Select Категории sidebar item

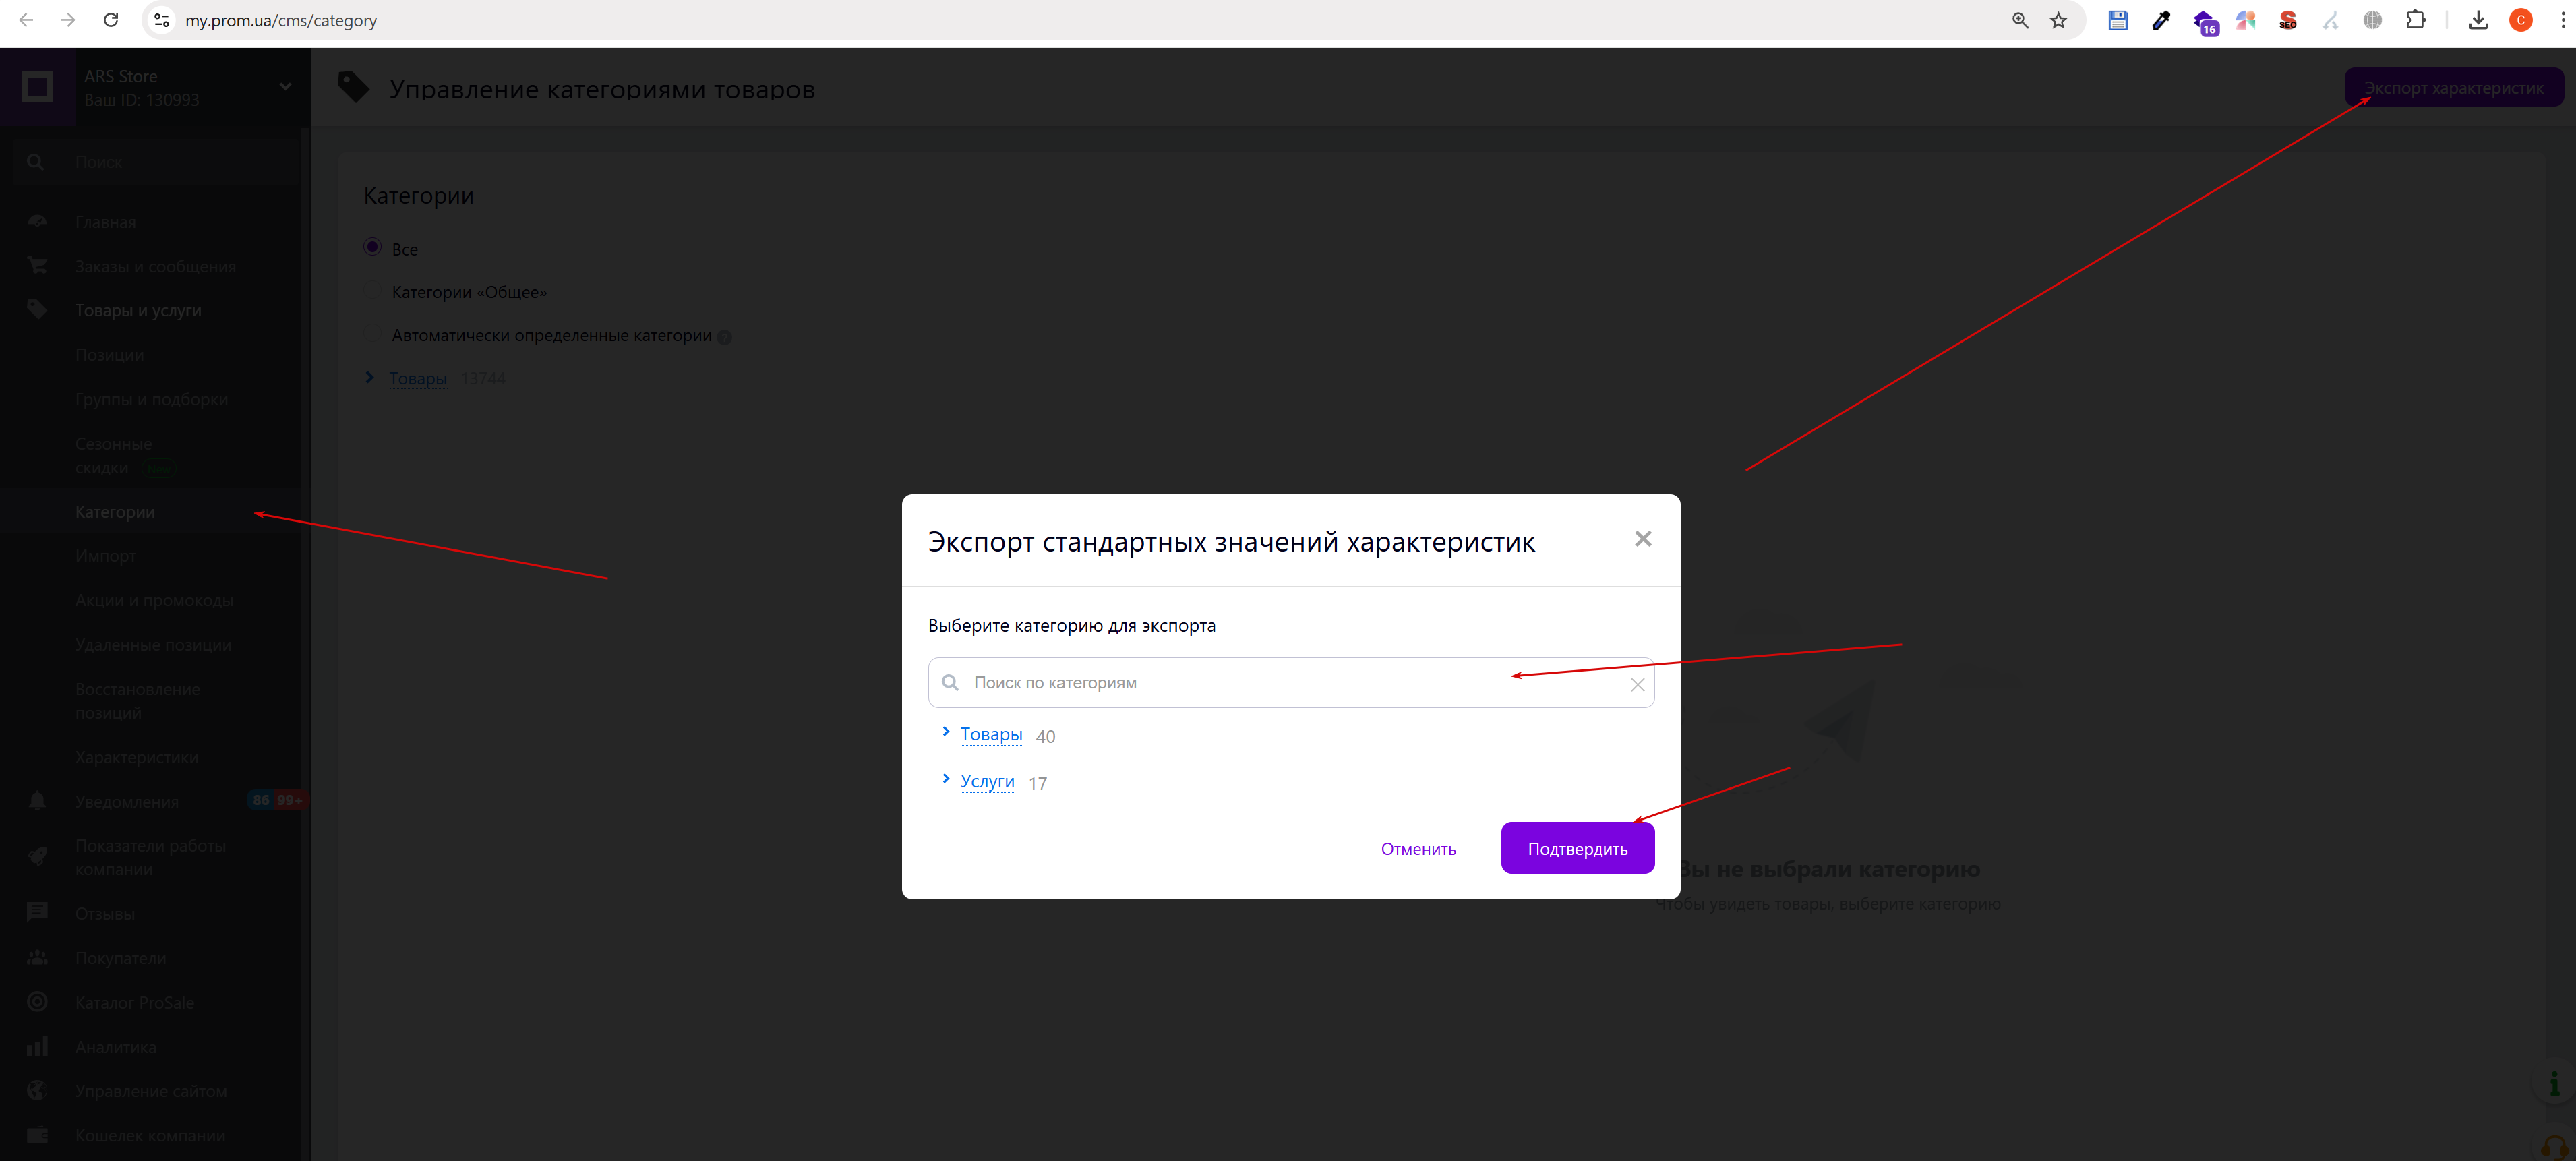tap(115, 512)
